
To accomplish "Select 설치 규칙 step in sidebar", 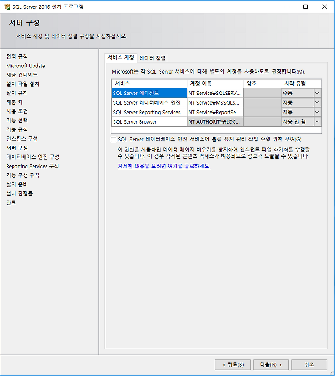I will pyautogui.click(x=17, y=93).
